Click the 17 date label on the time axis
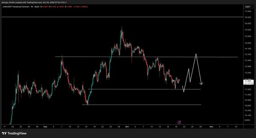Screen dimensions: 256x138 (x=5, y=127)
